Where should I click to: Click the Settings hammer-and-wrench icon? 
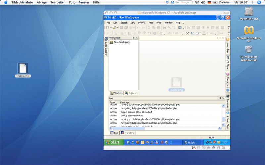pyautogui.click(x=187, y=33)
